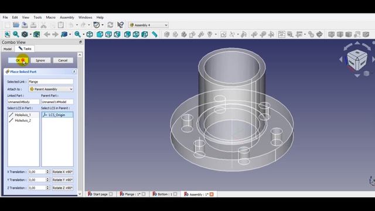Click the Selected Link text field
The image size is (375, 211).
[x=51, y=81]
